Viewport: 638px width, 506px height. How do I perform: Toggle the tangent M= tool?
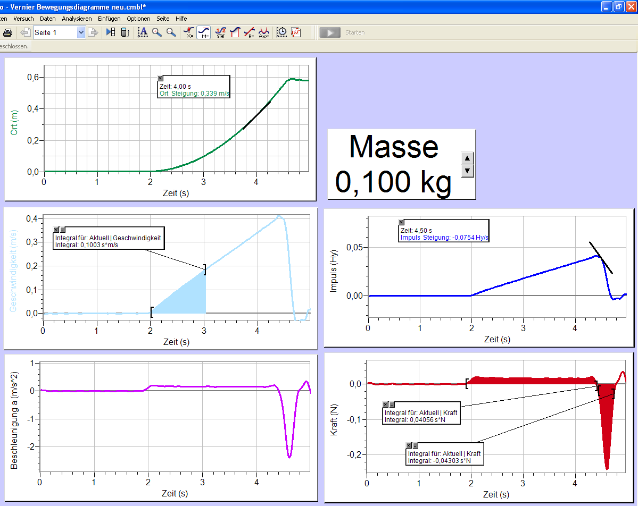point(203,32)
